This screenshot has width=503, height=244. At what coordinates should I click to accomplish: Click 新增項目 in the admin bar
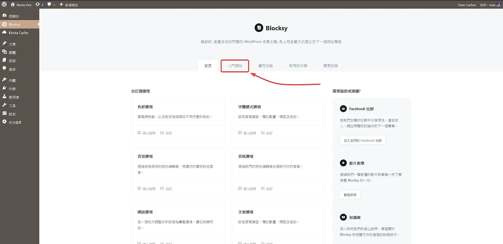(69, 5)
